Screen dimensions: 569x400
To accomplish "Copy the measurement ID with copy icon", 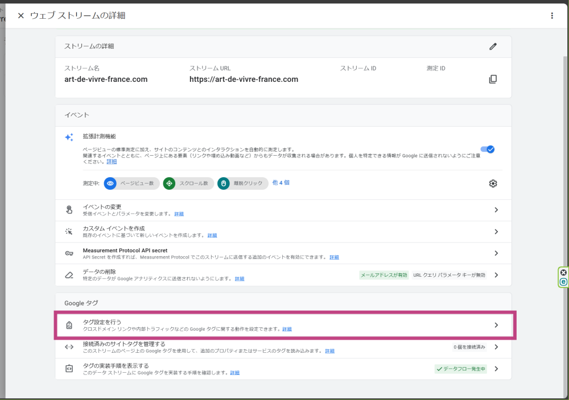I will pos(493,79).
